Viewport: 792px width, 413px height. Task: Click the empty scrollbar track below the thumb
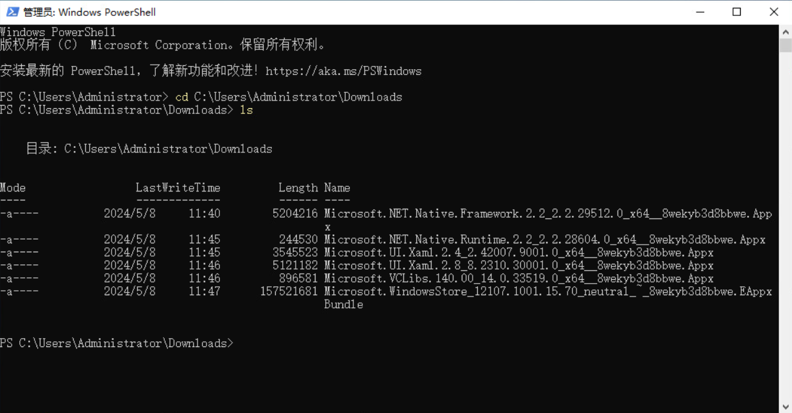(x=786, y=224)
